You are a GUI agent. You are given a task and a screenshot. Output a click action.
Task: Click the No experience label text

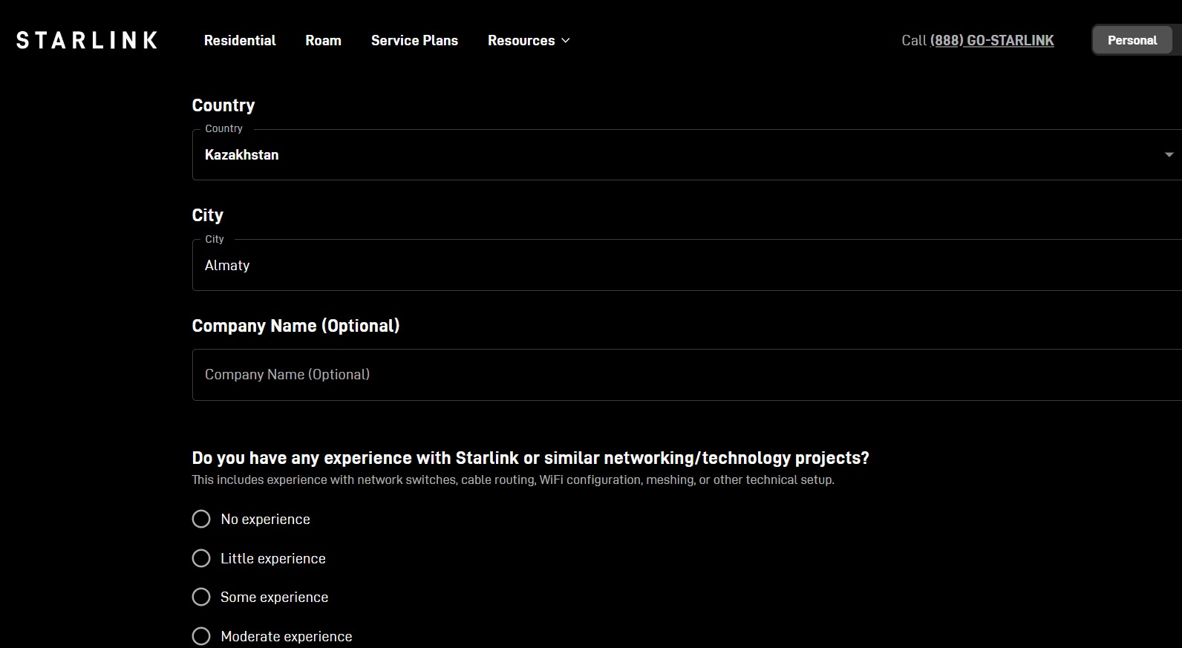(265, 519)
